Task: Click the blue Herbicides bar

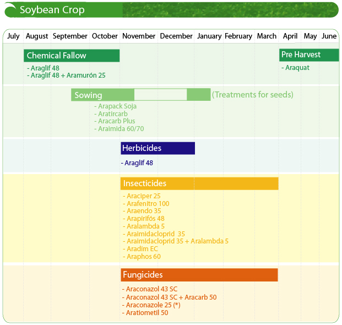Action: pyautogui.click(x=158, y=148)
